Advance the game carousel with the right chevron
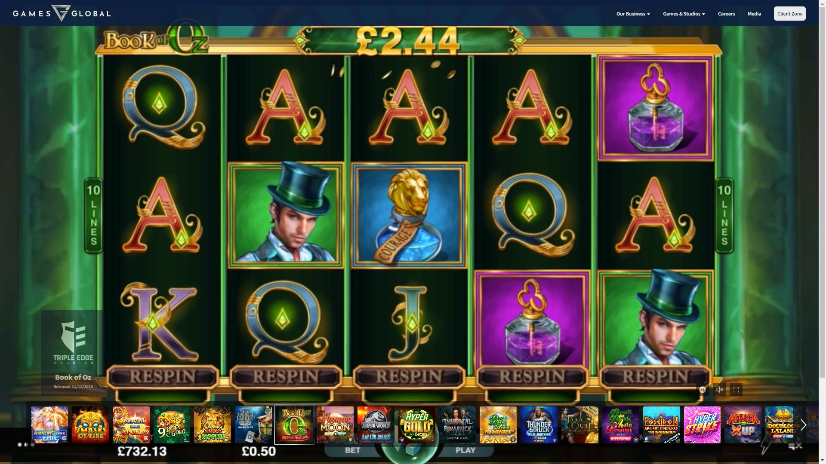826x464 pixels. [x=803, y=425]
